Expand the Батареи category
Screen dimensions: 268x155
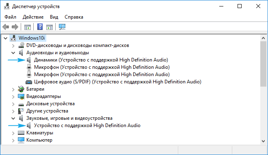tap(13, 89)
